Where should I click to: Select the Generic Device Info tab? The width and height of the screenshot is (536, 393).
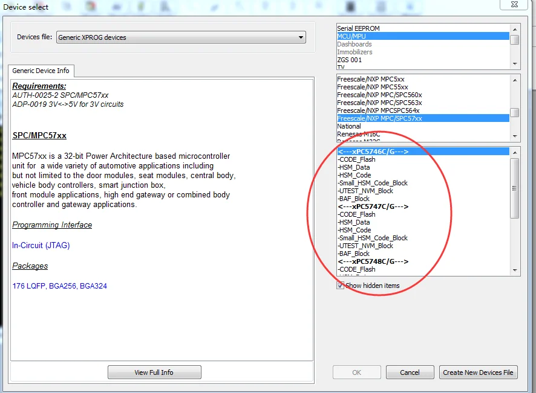click(x=41, y=71)
